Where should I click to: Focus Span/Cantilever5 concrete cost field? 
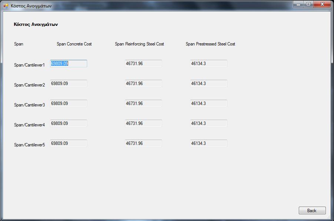click(x=68, y=143)
